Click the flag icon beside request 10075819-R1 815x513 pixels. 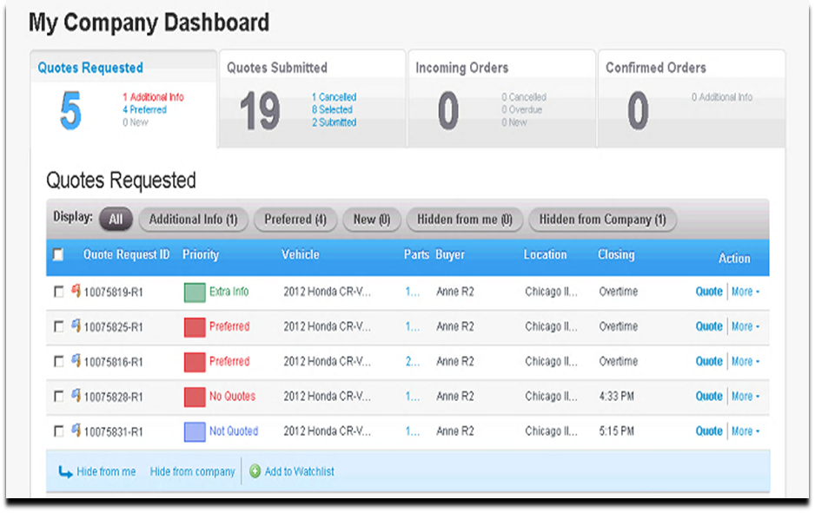pyautogui.click(x=76, y=292)
